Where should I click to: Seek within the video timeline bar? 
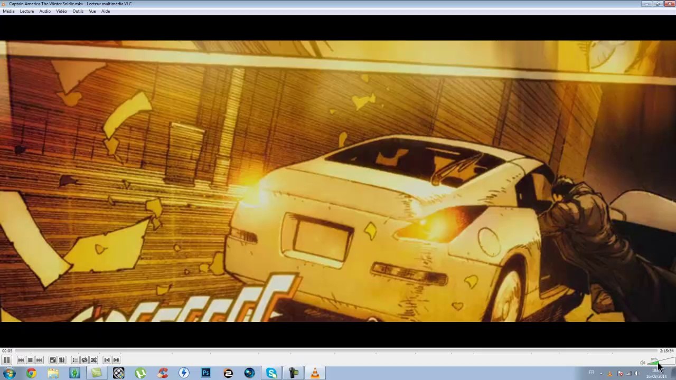click(336, 350)
